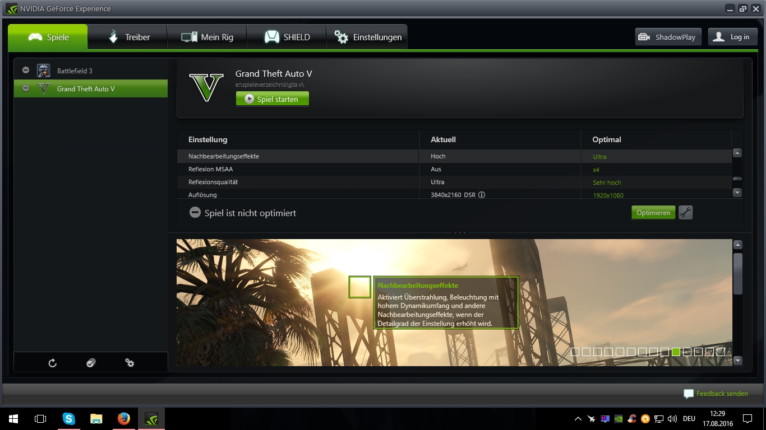
Task: Show hidden tray icons chevron
Action: 578,419
